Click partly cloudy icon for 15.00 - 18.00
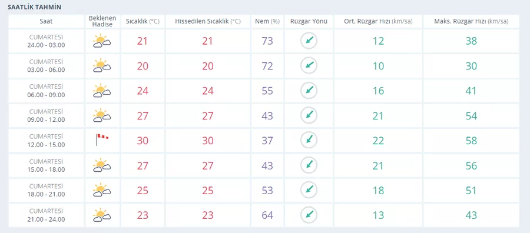The image size is (530, 233). tap(102, 165)
